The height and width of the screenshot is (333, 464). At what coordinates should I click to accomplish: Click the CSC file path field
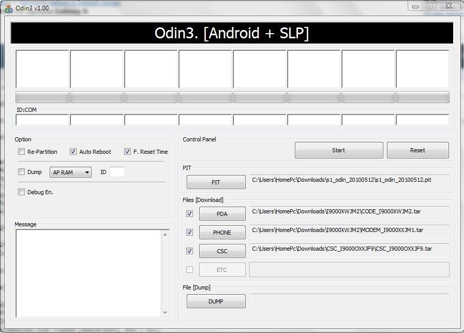[x=349, y=251]
